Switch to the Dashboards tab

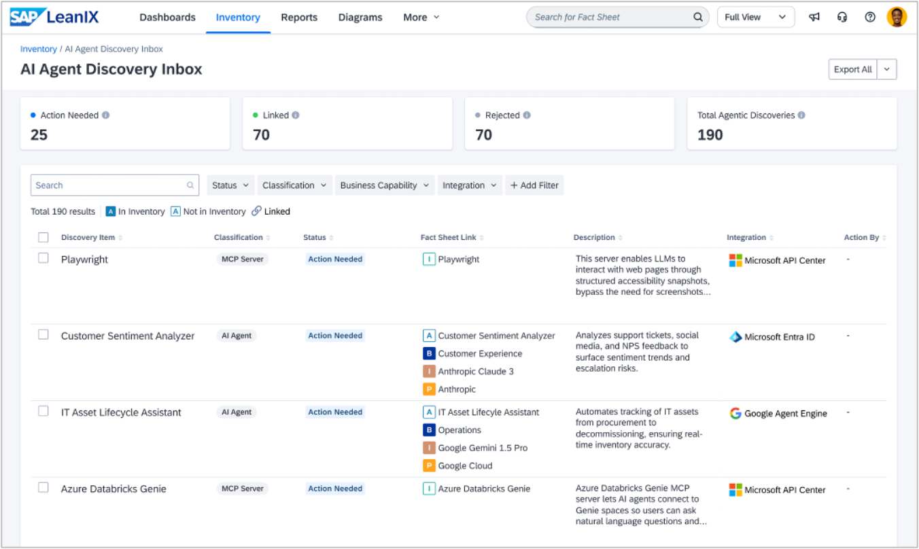pyautogui.click(x=167, y=17)
